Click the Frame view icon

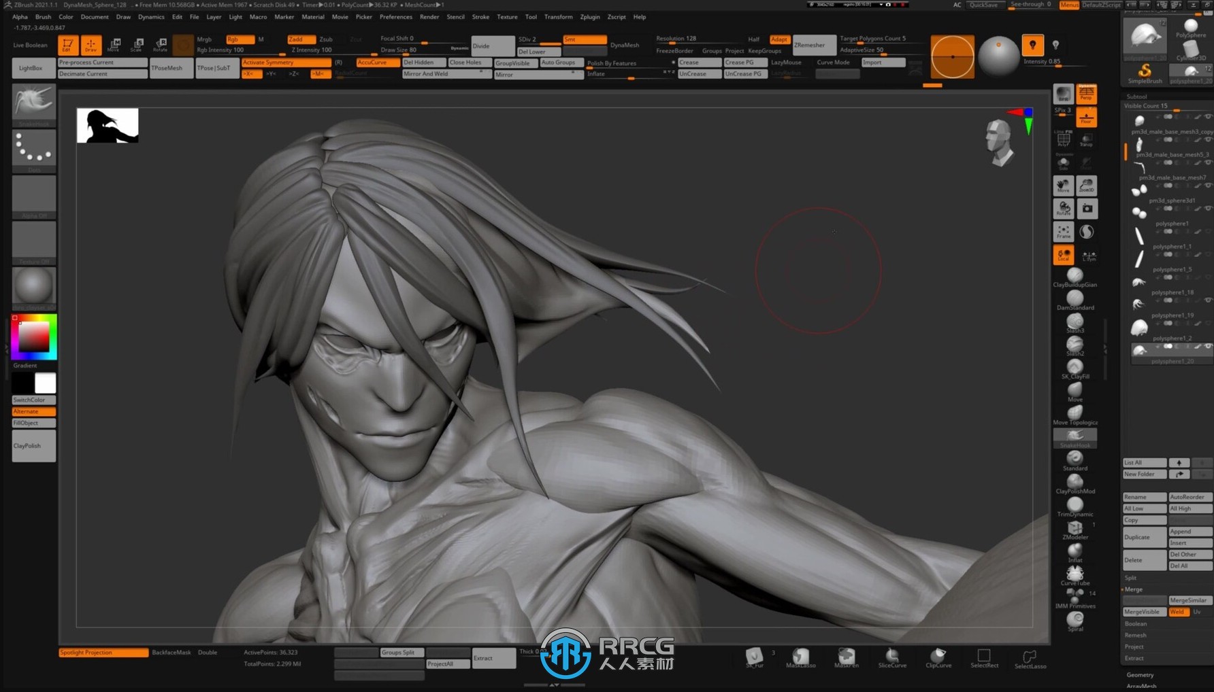1063,232
